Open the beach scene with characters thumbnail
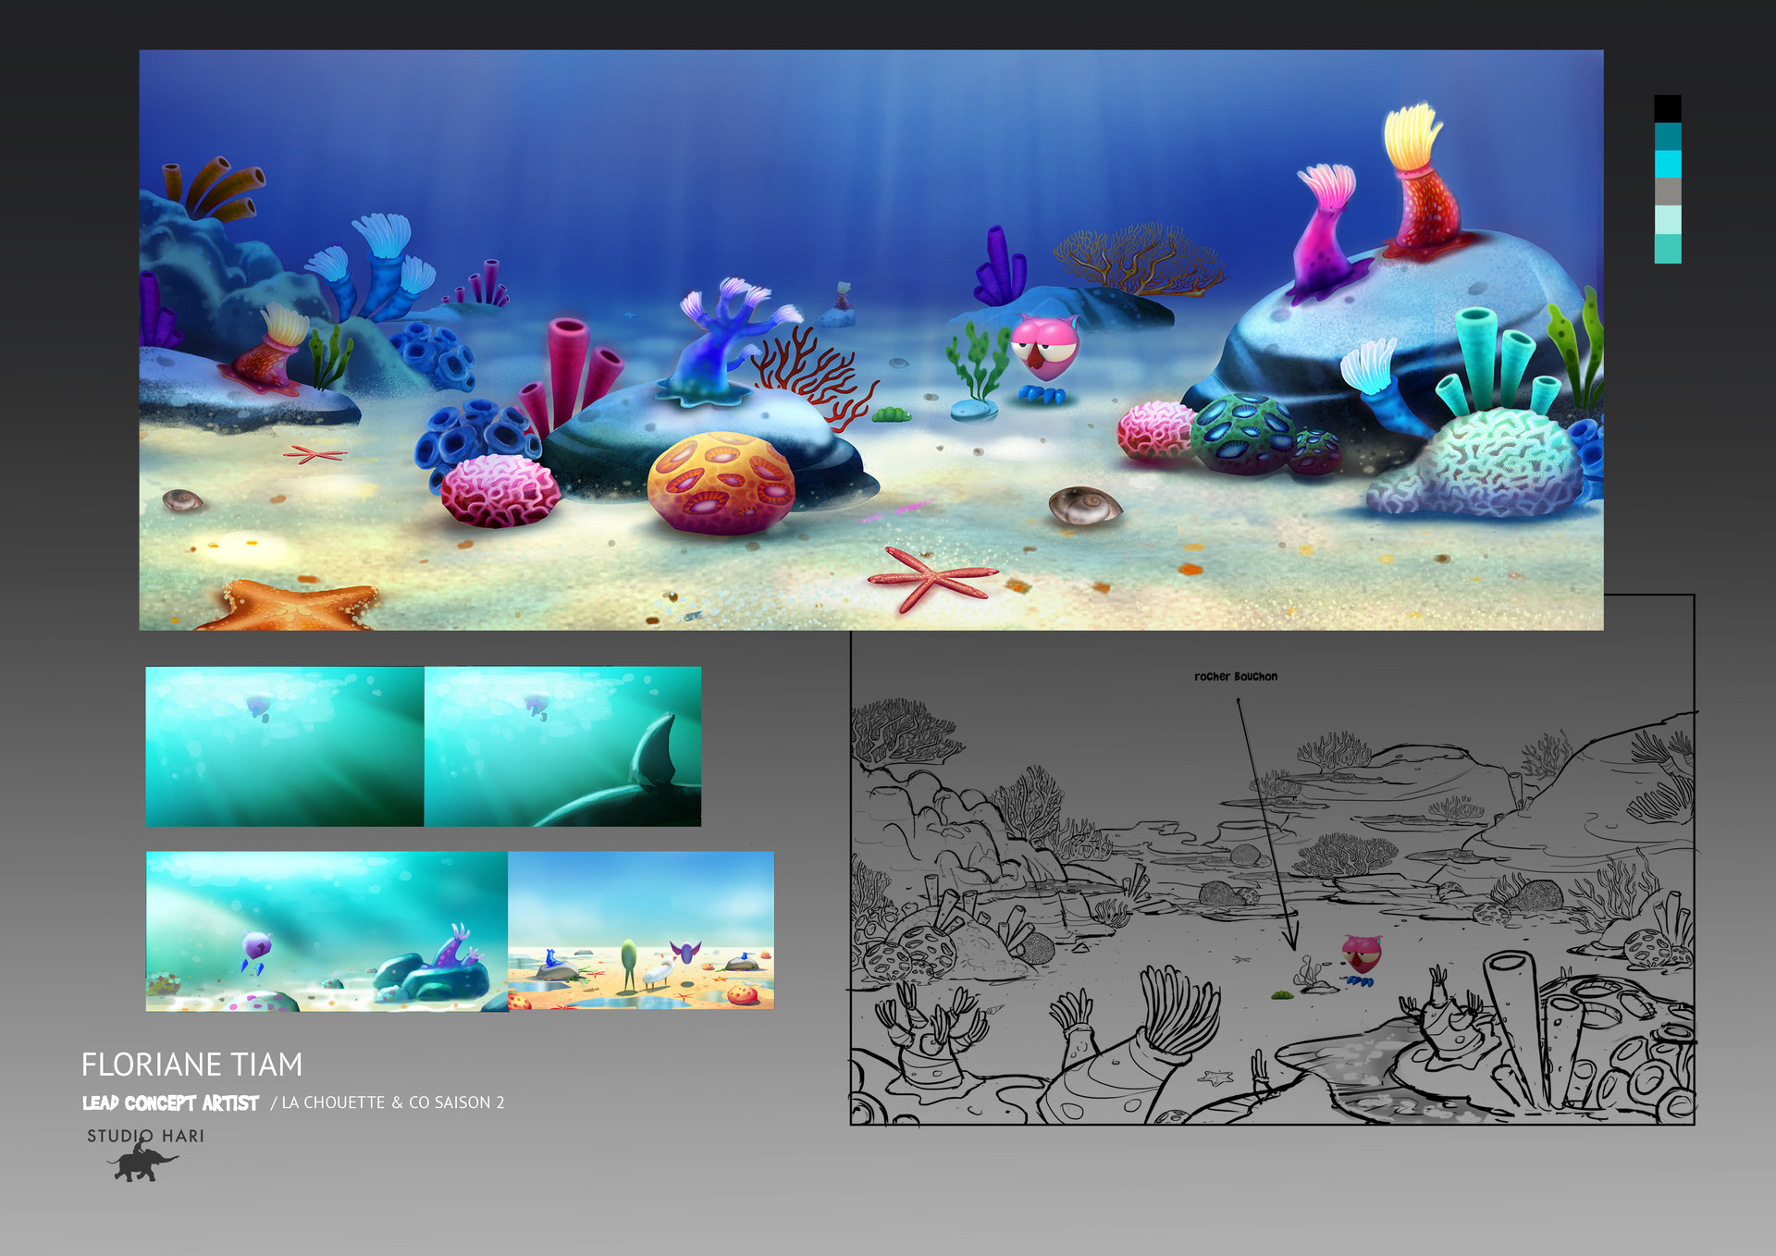The width and height of the screenshot is (1776, 1256). [641, 930]
